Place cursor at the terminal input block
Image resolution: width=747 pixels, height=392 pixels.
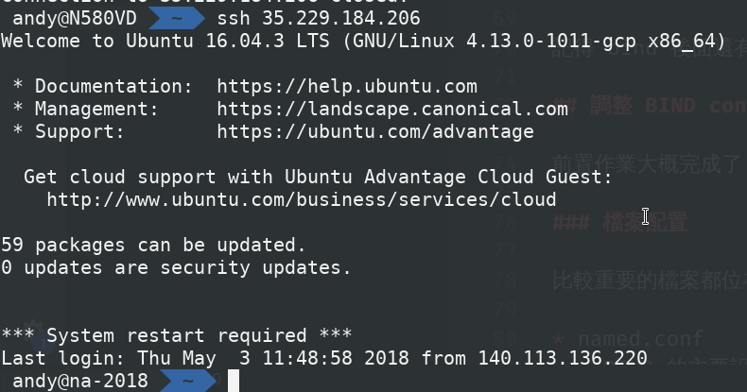click(x=233, y=382)
